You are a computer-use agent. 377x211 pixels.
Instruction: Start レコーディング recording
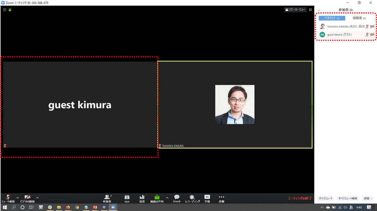pos(192,198)
